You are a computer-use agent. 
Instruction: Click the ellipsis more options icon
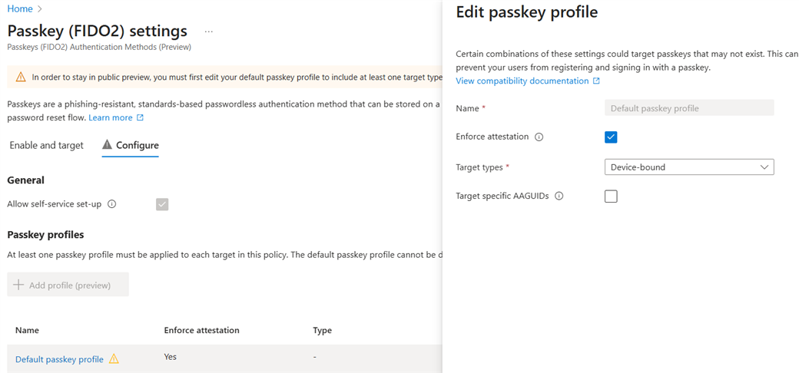pyautogui.click(x=208, y=31)
